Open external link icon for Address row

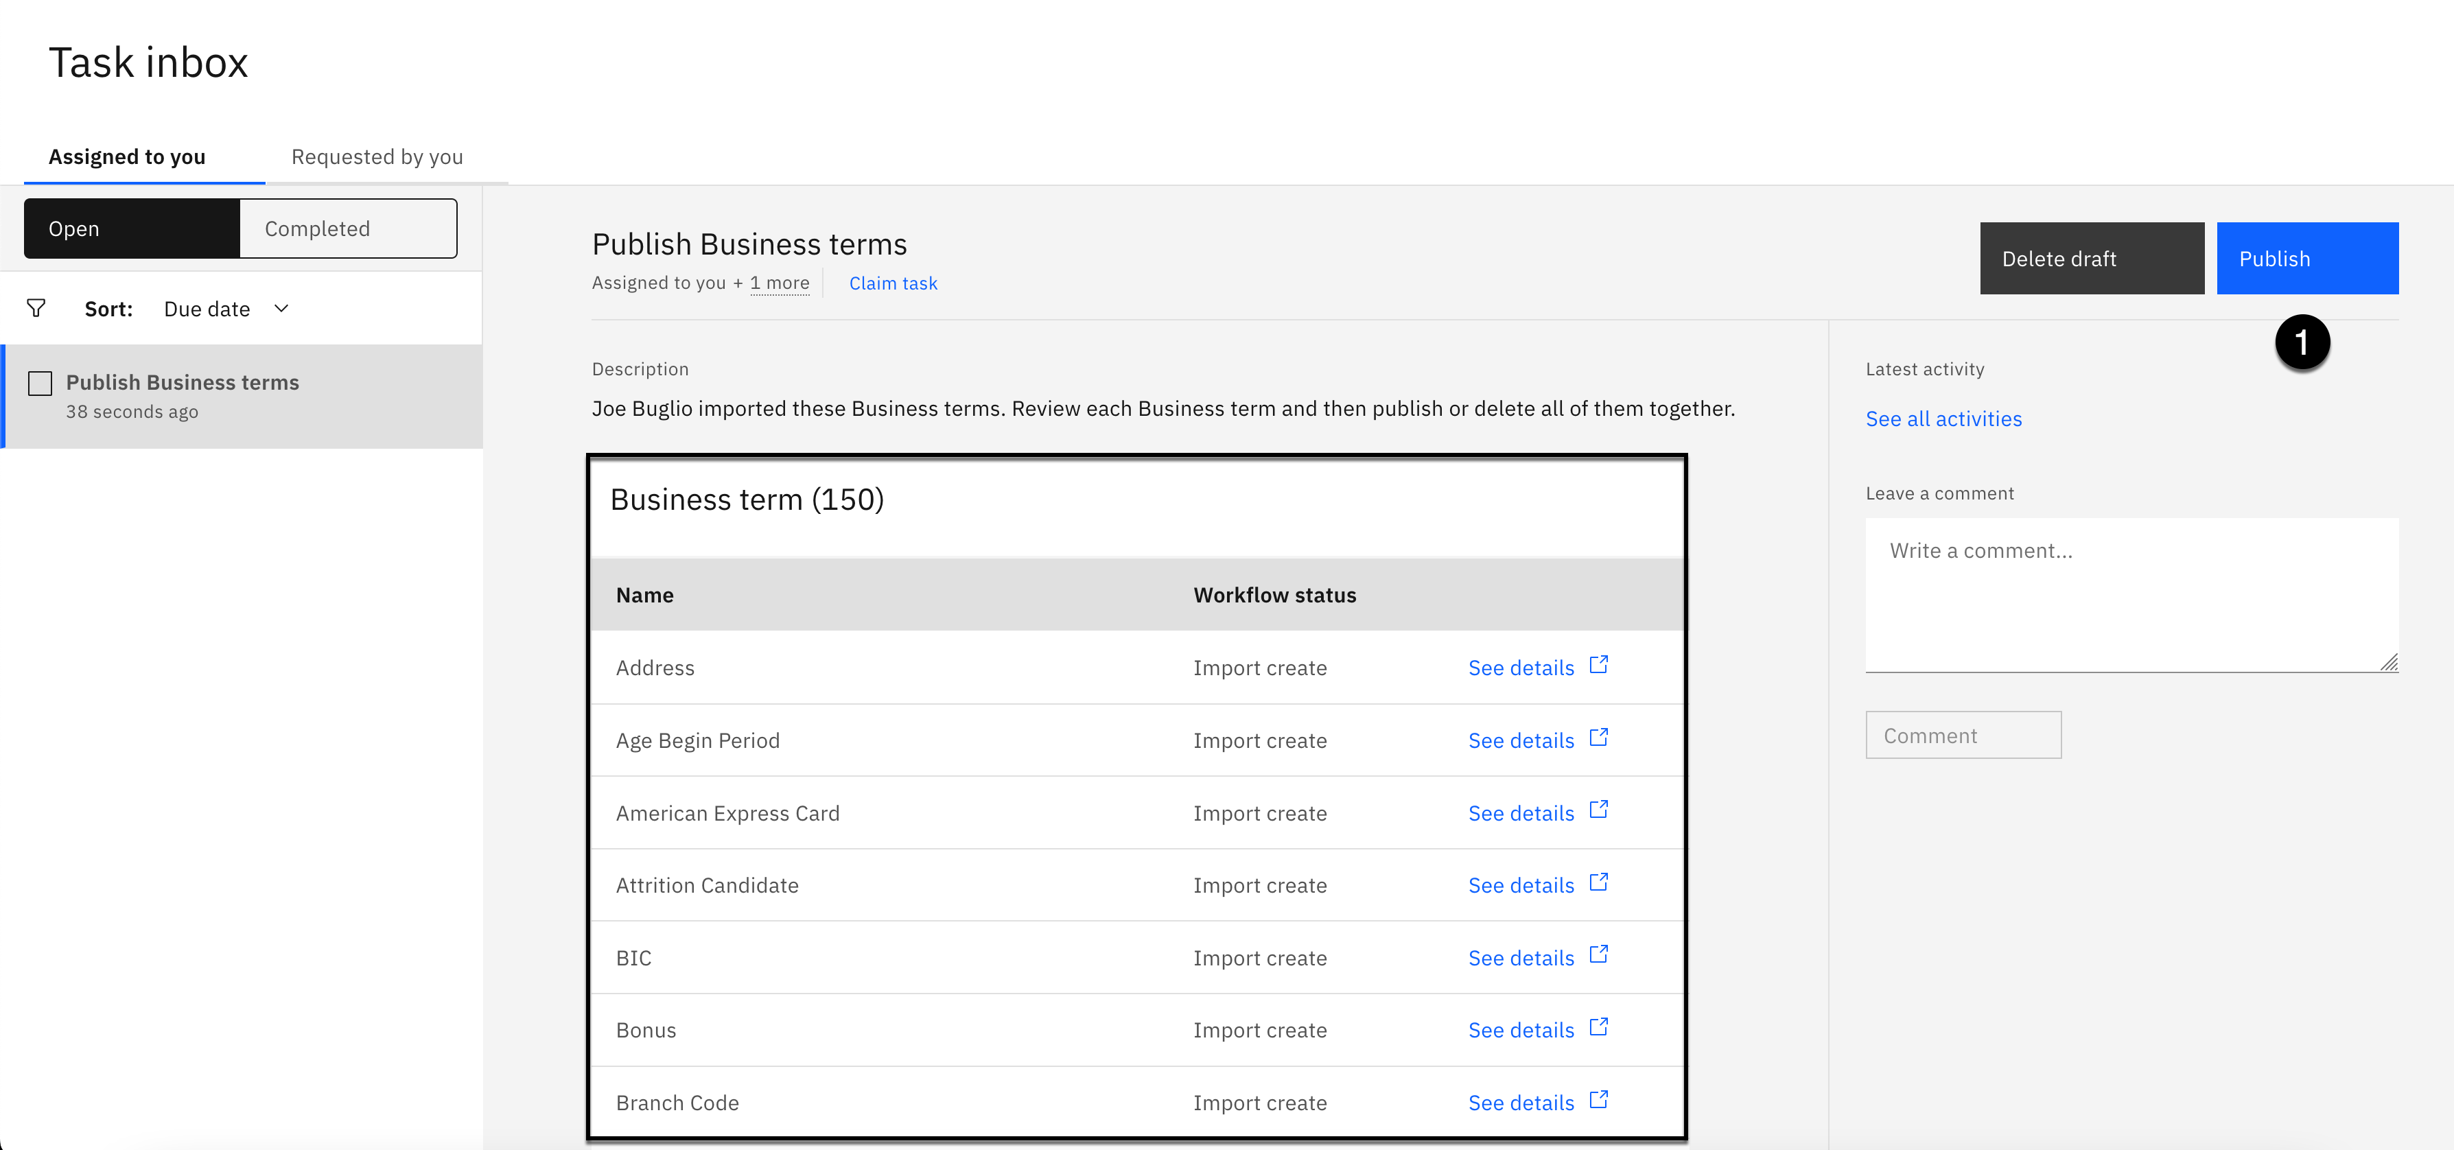pos(1598,665)
